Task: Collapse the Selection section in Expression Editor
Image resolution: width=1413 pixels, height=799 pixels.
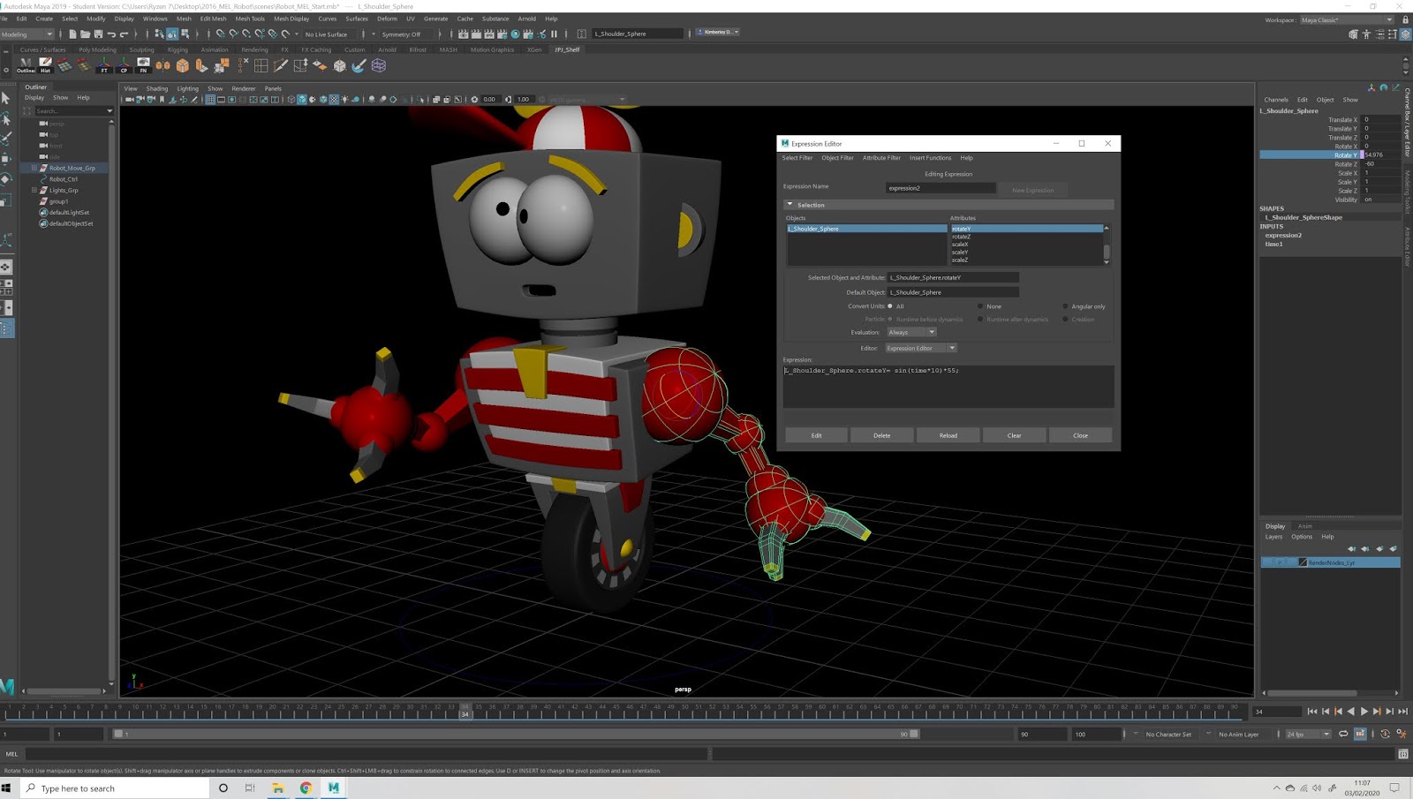Action: [x=790, y=203]
